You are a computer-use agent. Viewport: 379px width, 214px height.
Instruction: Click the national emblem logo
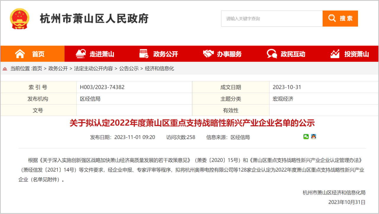(x=20, y=19)
